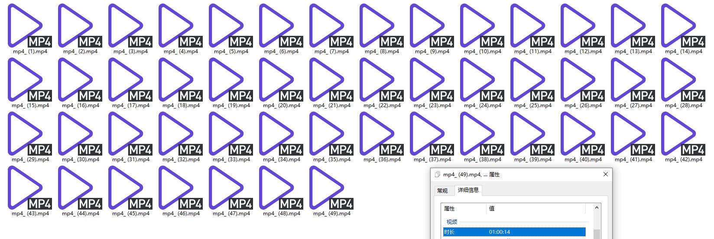Switch to the 常规 tab
The height and width of the screenshot is (239, 714).
442,191
